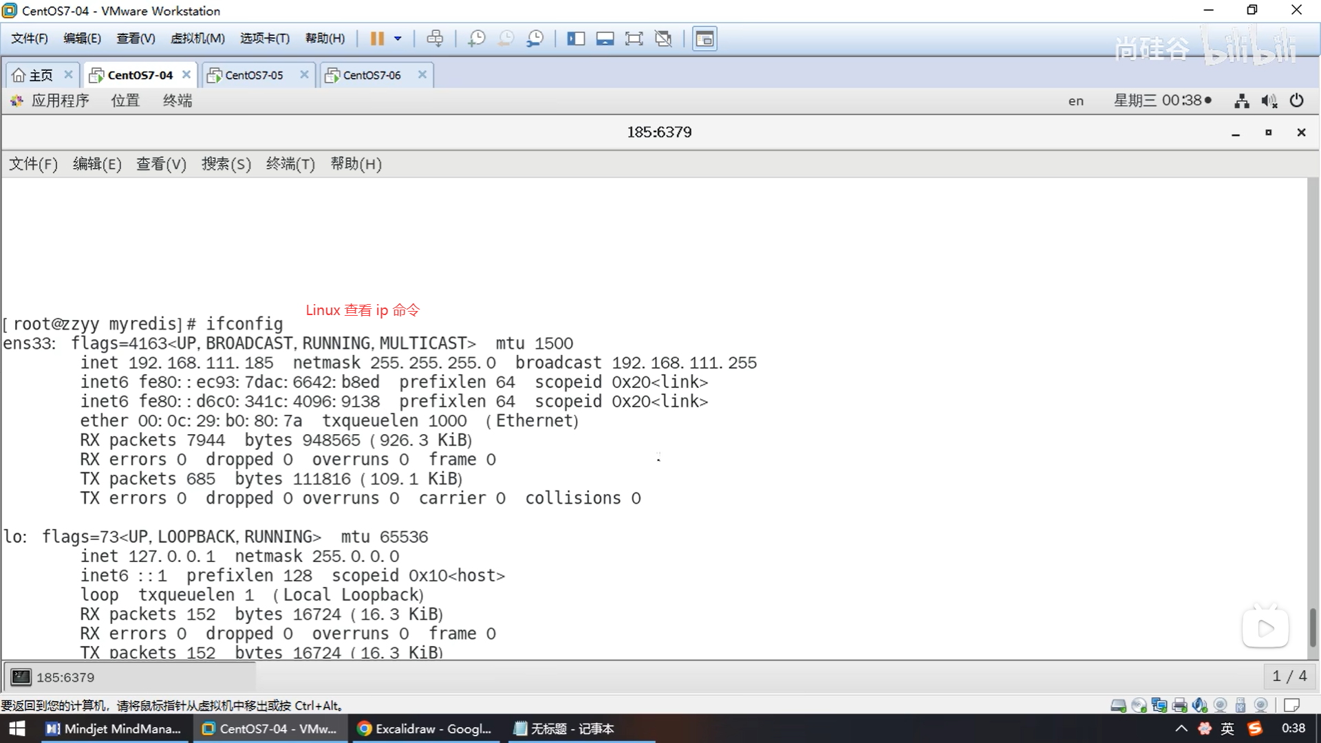Toggle Unity mode icon in toolbar
1321x743 pixels.
click(x=663, y=39)
